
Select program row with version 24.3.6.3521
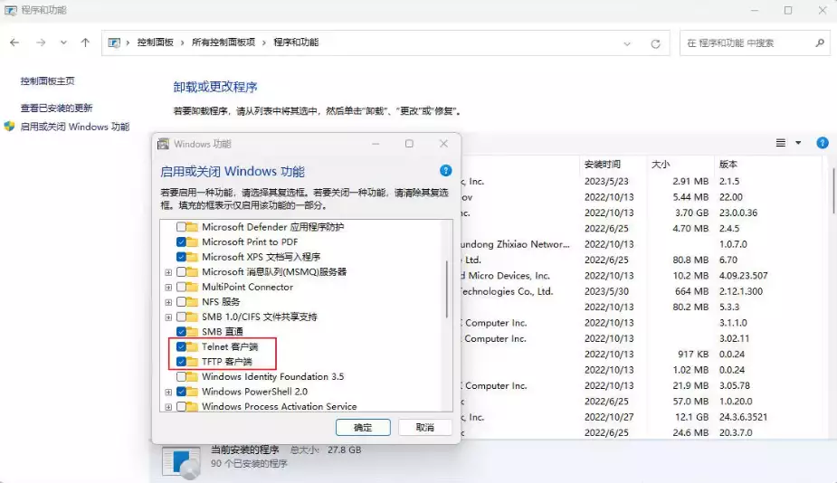pyautogui.click(x=641, y=417)
